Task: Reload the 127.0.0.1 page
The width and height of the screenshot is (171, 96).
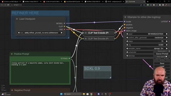Action: (x=8, y=5)
